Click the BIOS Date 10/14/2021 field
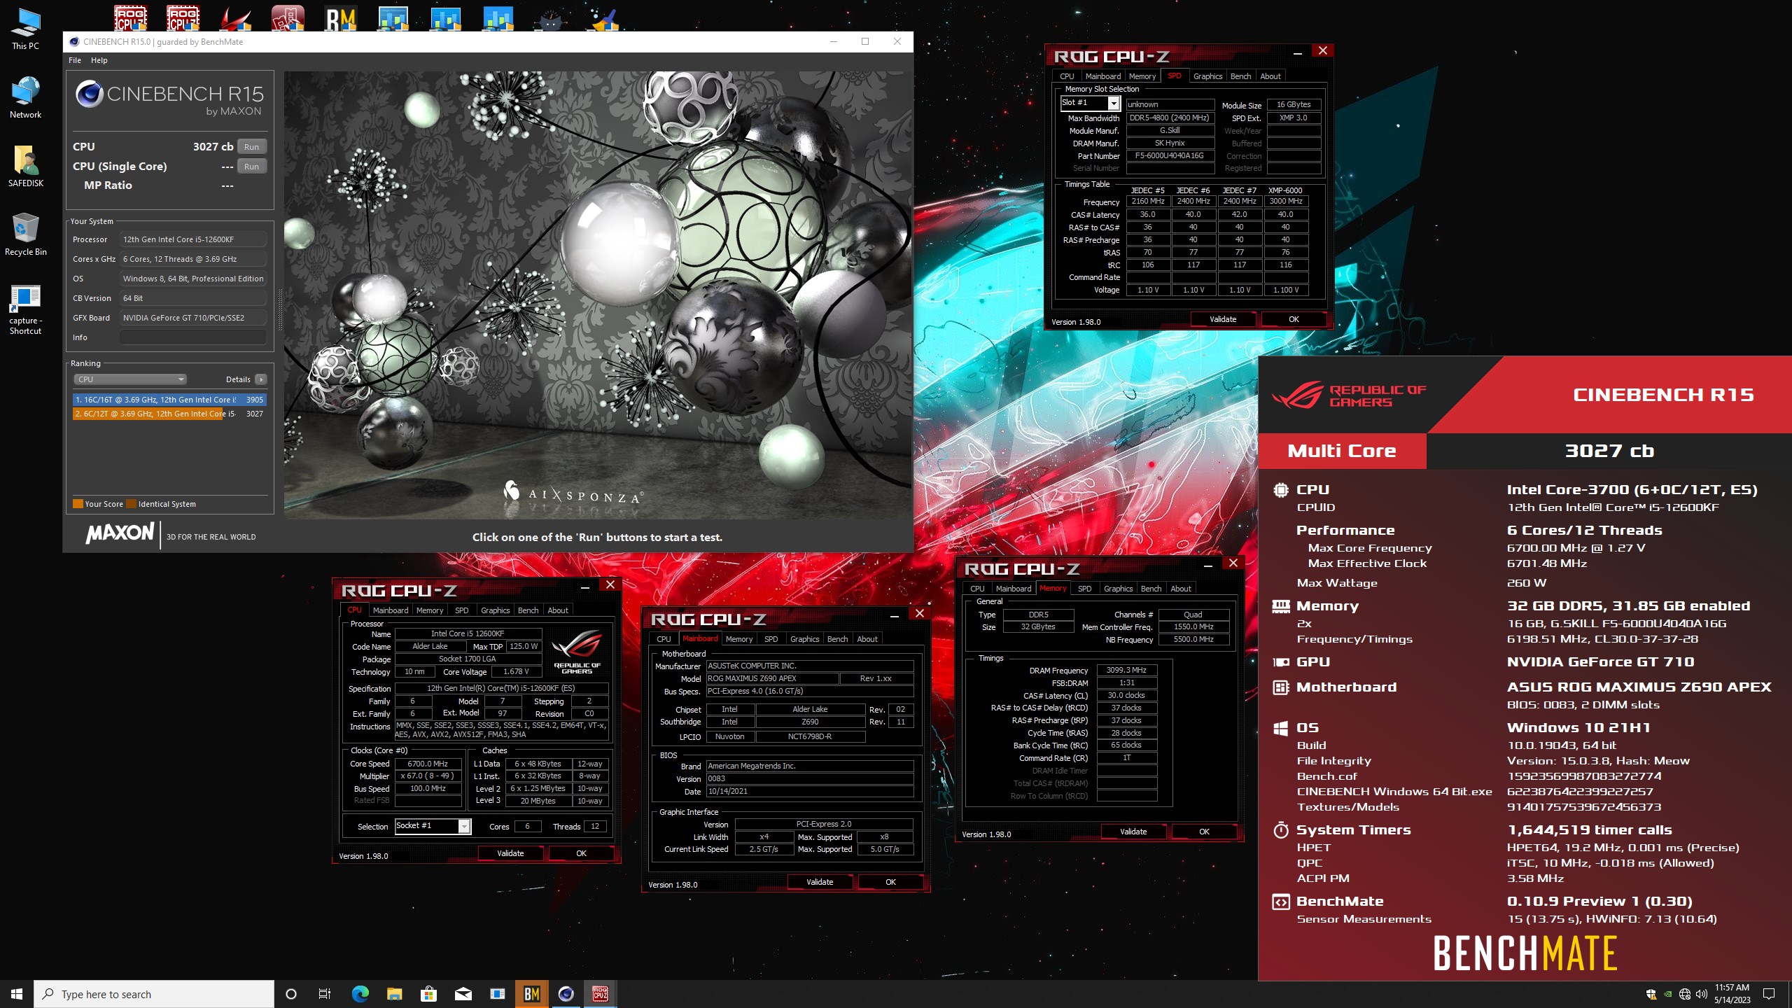This screenshot has height=1008, width=1792. [810, 791]
